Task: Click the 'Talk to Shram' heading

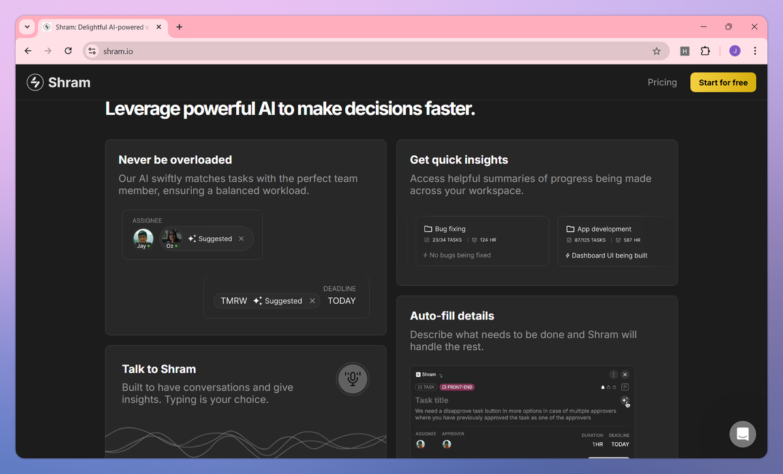Action: pos(159,369)
